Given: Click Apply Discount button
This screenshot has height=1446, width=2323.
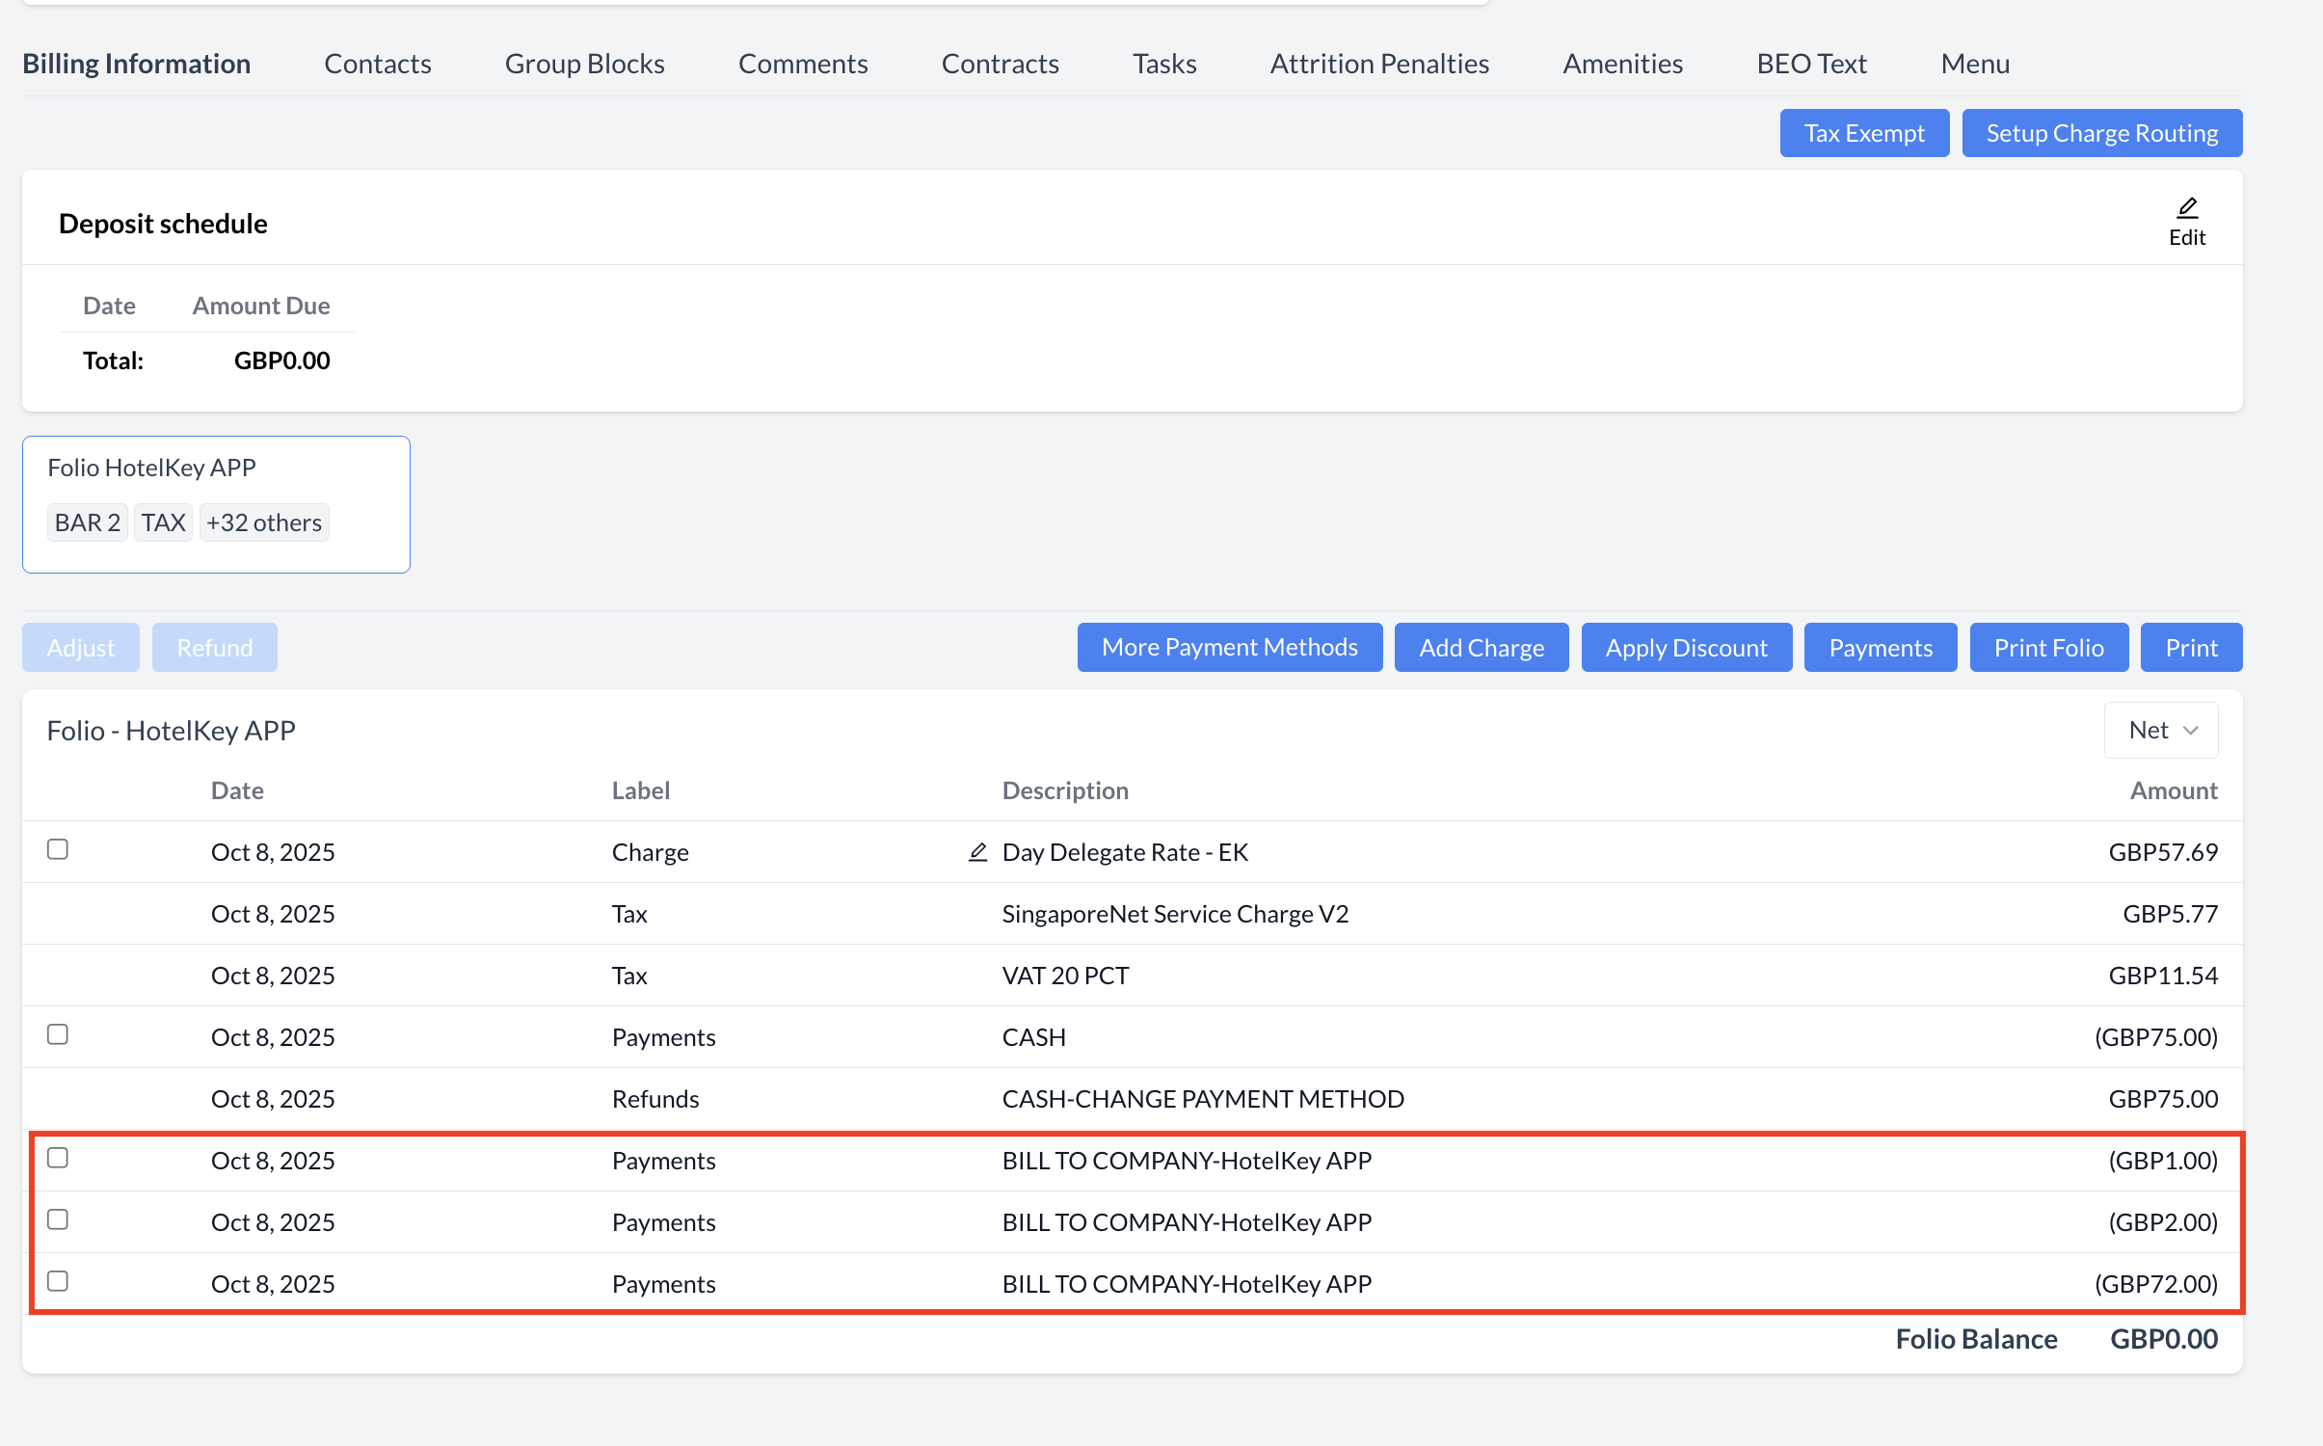Looking at the screenshot, I should 1686,648.
